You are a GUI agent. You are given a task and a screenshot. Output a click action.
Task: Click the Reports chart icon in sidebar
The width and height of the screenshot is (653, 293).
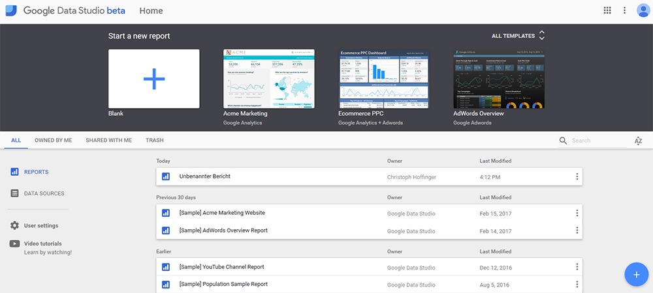coord(14,172)
